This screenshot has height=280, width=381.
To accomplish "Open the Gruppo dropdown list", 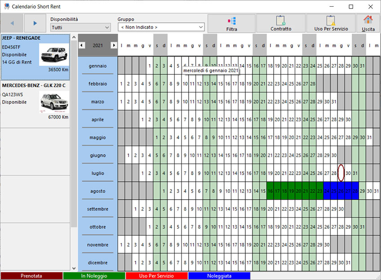I will click(161, 27).
